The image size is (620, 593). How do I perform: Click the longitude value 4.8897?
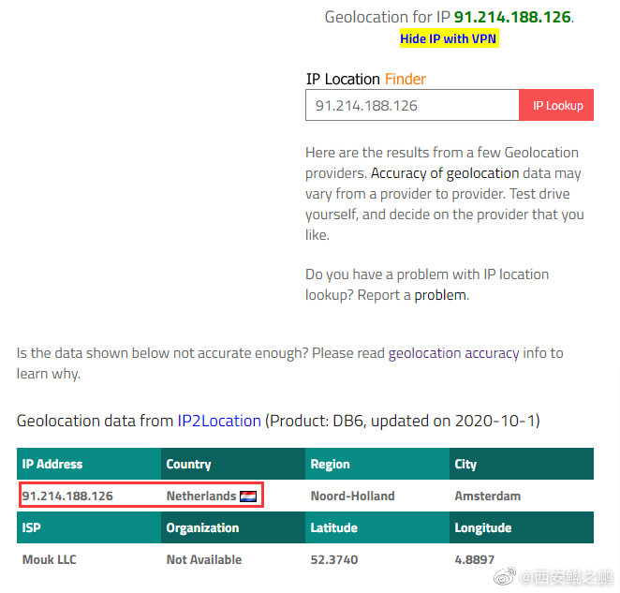tap(475, 559)
